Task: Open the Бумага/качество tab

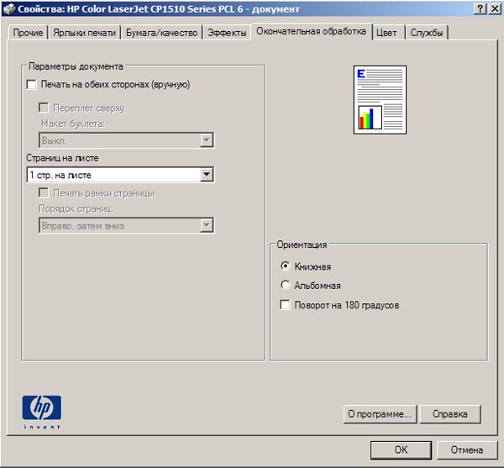Action: 161,33
